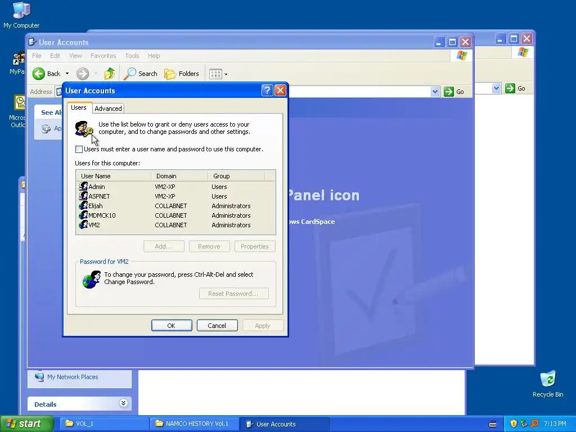Open the Help menu

point(154,56)
